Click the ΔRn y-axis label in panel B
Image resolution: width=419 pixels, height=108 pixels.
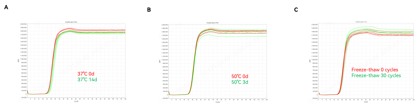click(x=160, y=62)
